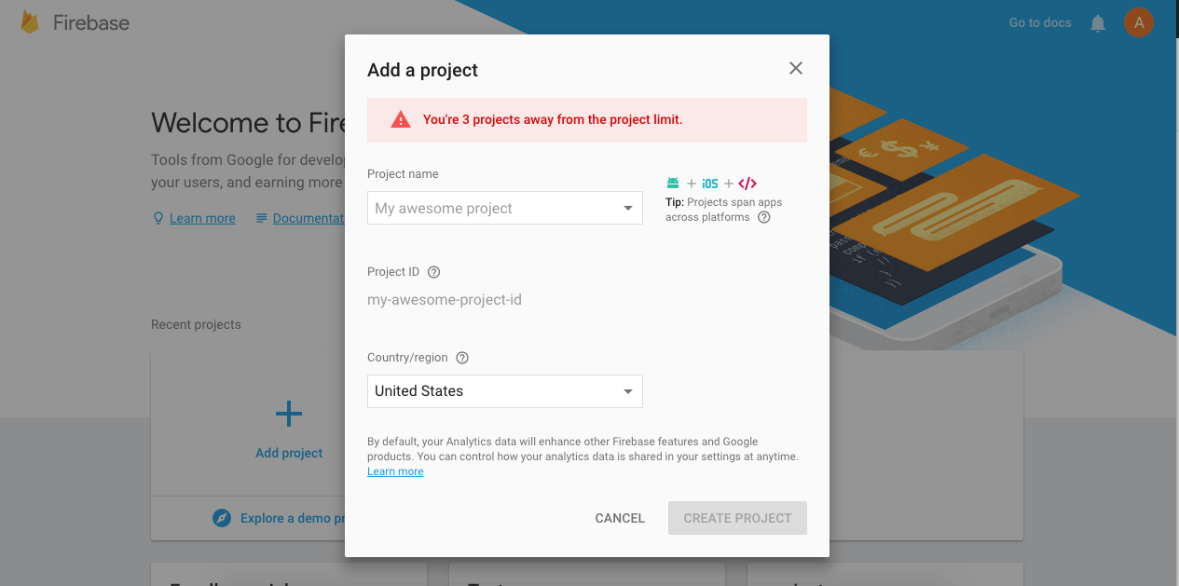Click the Android platform icon
Image resolution: width=1179 pixels, height=586 pixels.
pyautogui.click(x=673, y=184)
